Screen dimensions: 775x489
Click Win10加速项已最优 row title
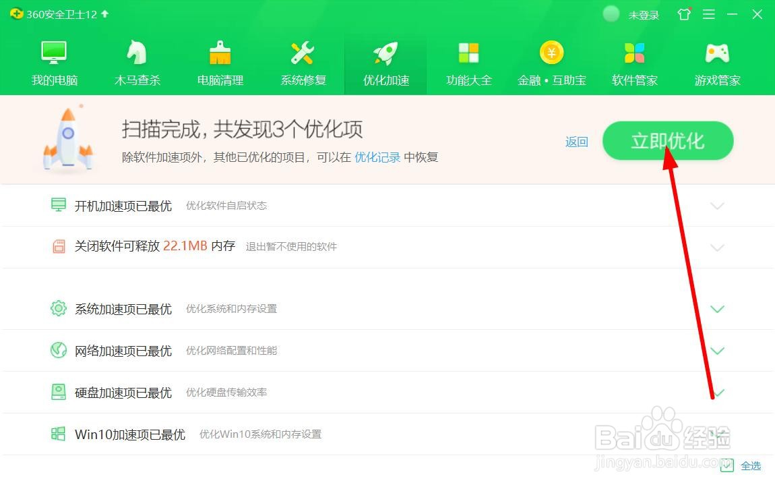130,434
